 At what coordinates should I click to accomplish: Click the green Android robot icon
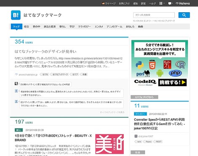160,73
